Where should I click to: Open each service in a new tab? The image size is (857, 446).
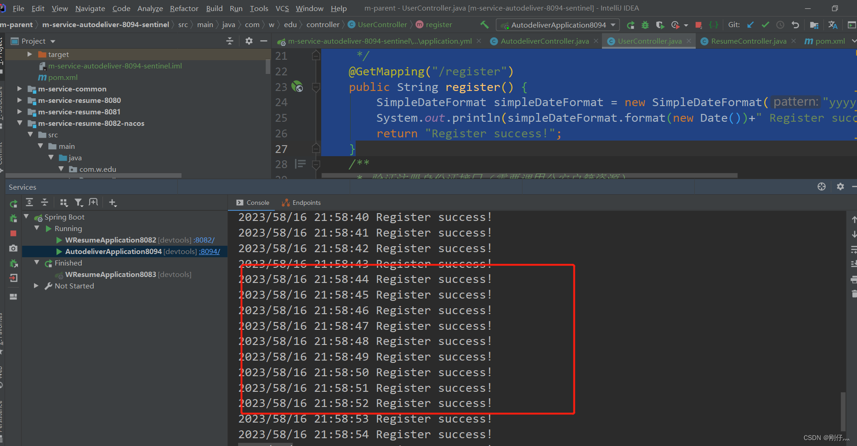pyautogui.click(x=93, y=202)
